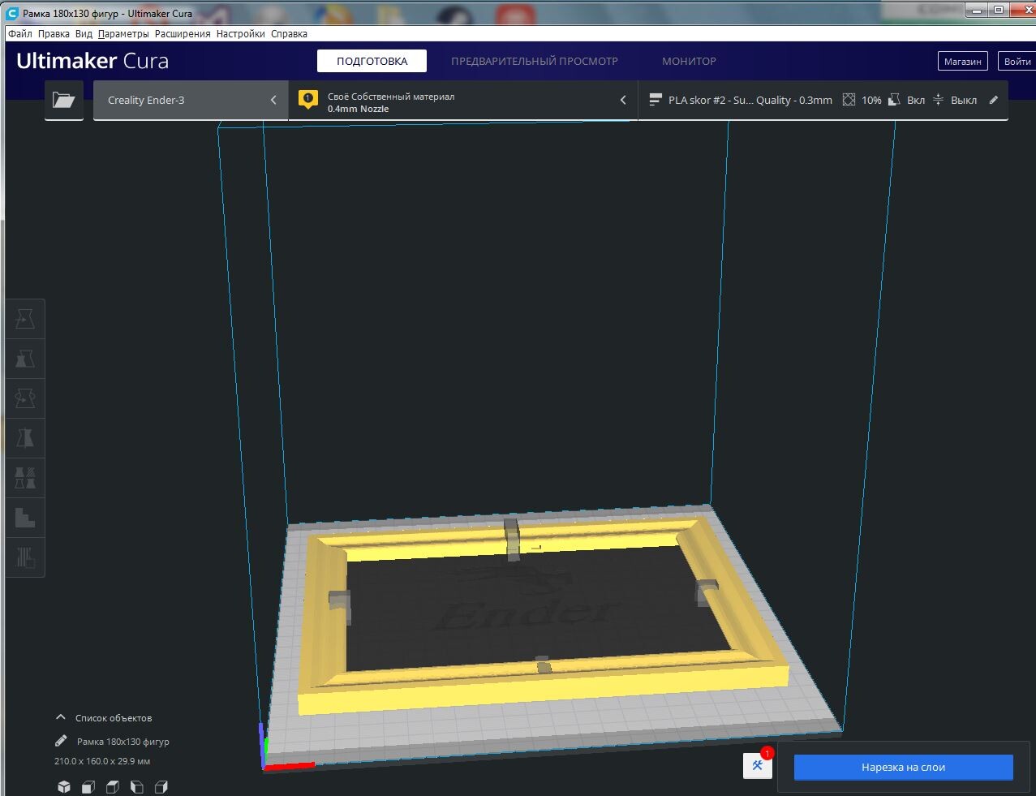Switch camera to the top view icon
This screenshot has width=1036, height=796.
[113, 786]
